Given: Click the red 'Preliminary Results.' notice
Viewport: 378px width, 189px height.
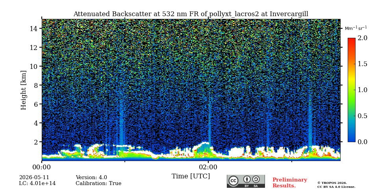Looking at the screenshot, I should tap(290, 183).
